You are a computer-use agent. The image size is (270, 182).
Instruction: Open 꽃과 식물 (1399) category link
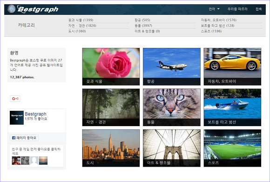81,20
